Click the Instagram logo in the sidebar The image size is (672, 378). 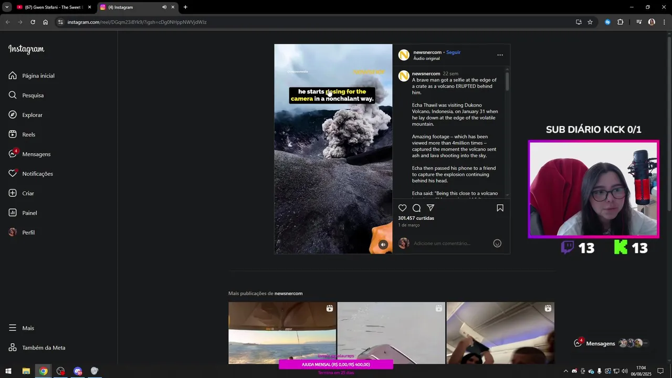26,49
